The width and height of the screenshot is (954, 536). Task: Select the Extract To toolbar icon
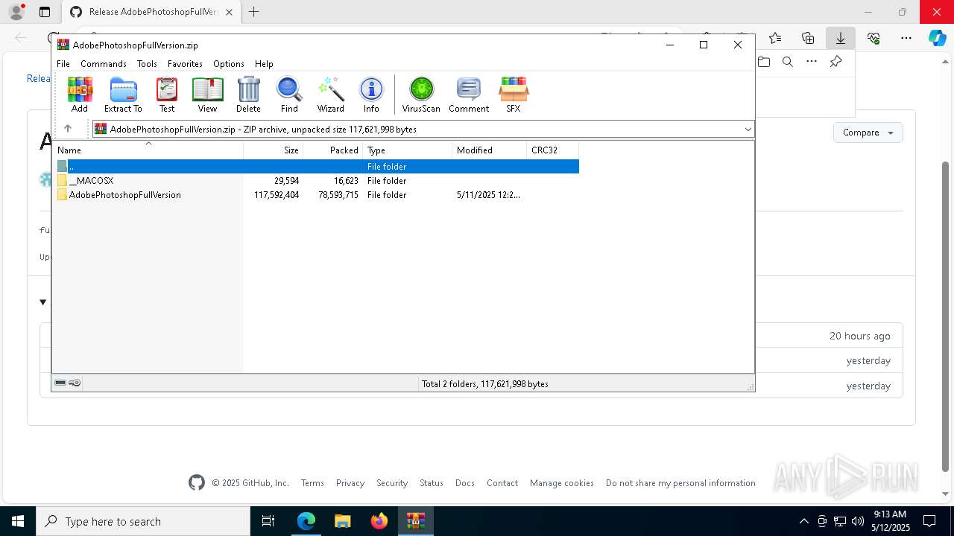click(123, 95)
